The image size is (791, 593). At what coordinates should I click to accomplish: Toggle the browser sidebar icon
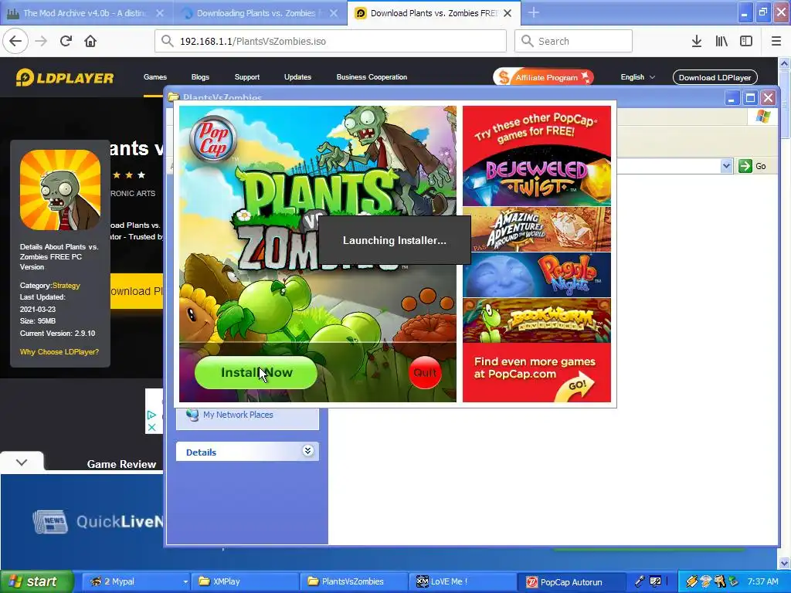pyautogui.click(x=746, y=42)
